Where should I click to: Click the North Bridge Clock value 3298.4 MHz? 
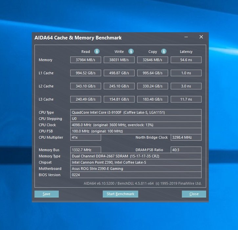point(186,137)
